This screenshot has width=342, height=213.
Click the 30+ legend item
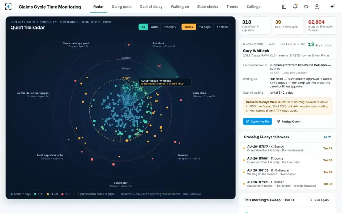pyautogui.click(x=66, y=194)
